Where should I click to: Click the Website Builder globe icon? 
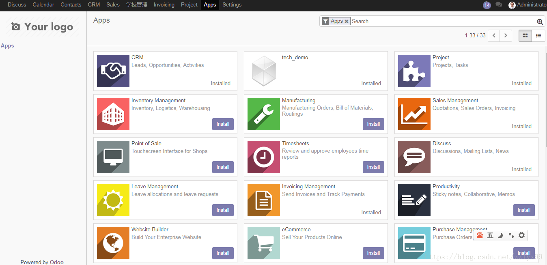coord(113,243)
